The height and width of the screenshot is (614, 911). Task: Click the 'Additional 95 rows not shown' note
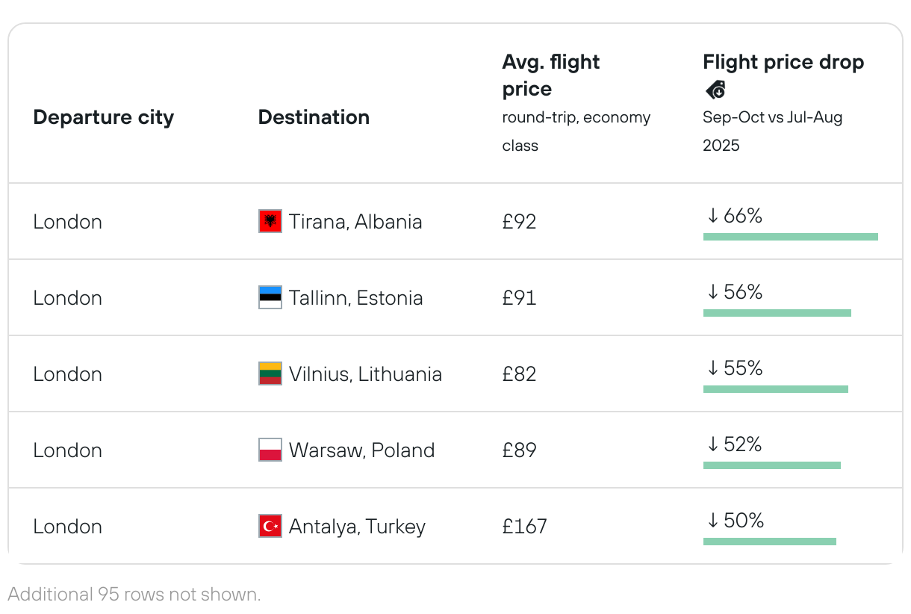[134, 595]
